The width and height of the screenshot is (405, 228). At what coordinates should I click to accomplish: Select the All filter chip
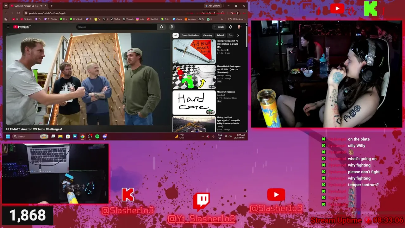tap(176, 35)
